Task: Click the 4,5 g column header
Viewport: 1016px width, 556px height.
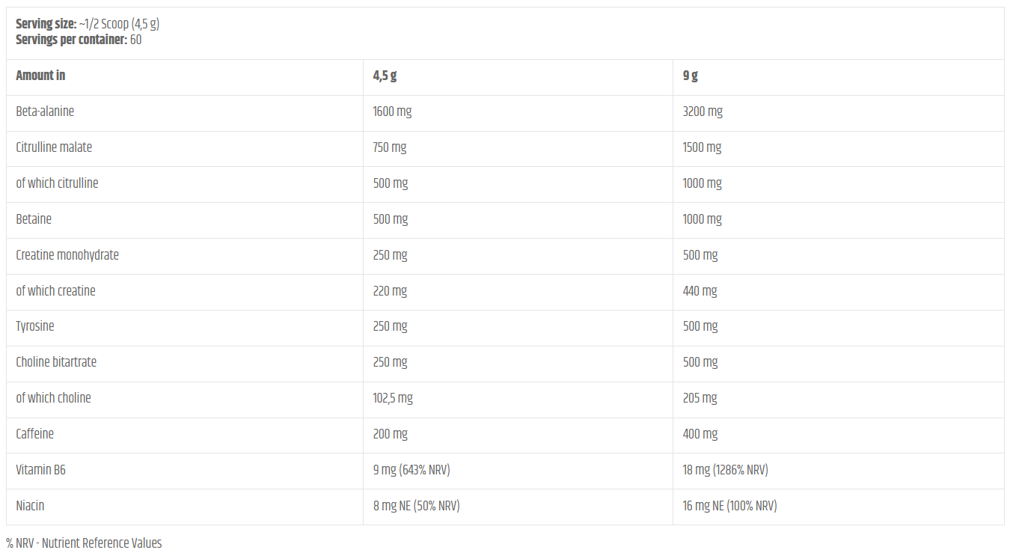Action: [x=385, y=76]
